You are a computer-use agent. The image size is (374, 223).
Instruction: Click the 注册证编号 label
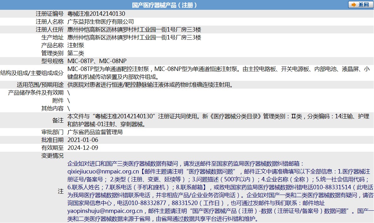[50, 14]
